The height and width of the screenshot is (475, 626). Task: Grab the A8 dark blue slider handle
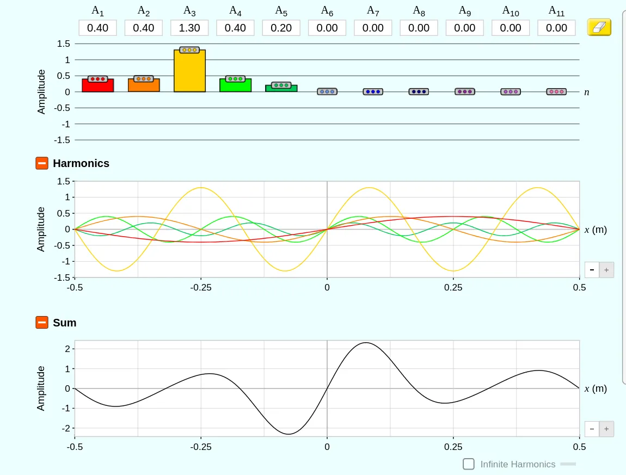[x=419, y=92]
